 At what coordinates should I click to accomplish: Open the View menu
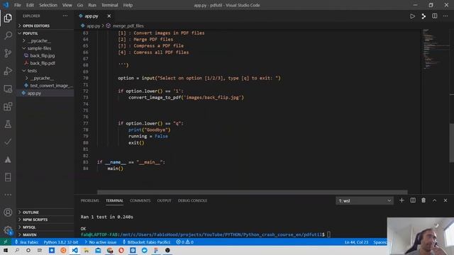67,5
